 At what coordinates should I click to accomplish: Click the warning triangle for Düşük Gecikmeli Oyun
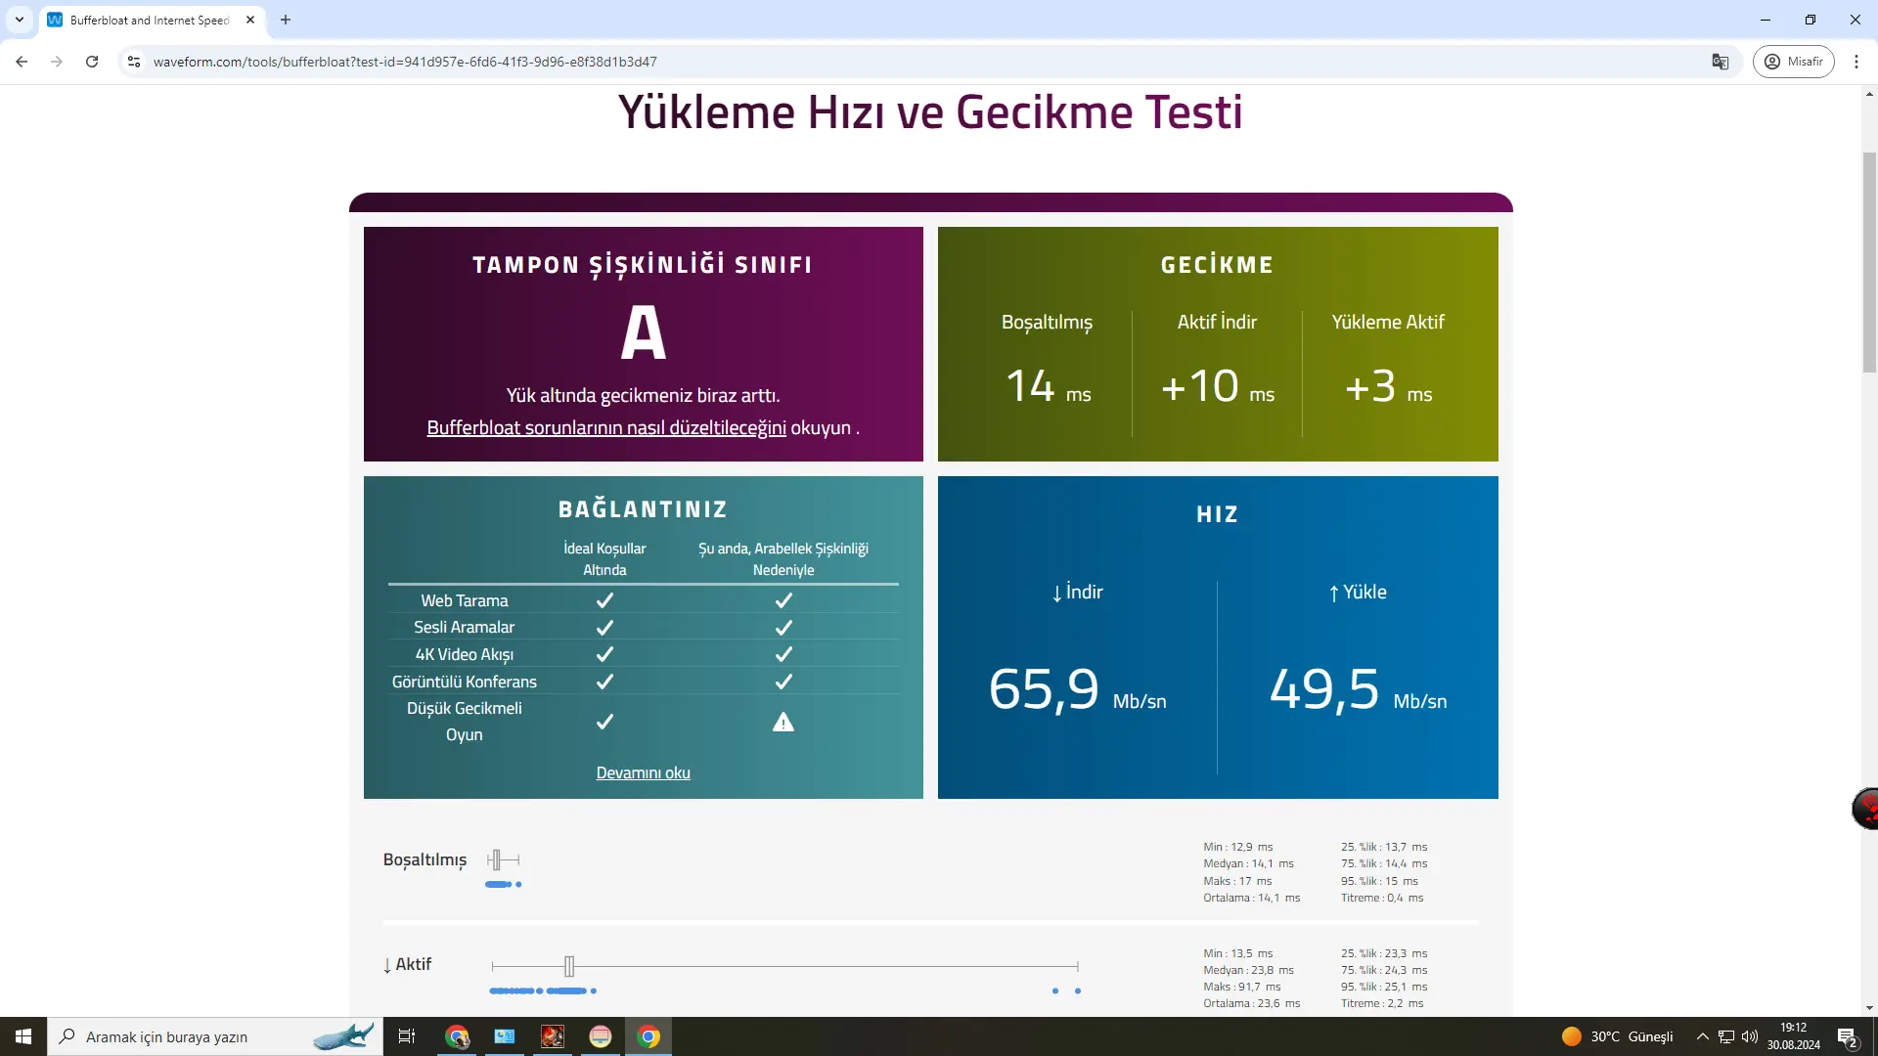[783, 723]
